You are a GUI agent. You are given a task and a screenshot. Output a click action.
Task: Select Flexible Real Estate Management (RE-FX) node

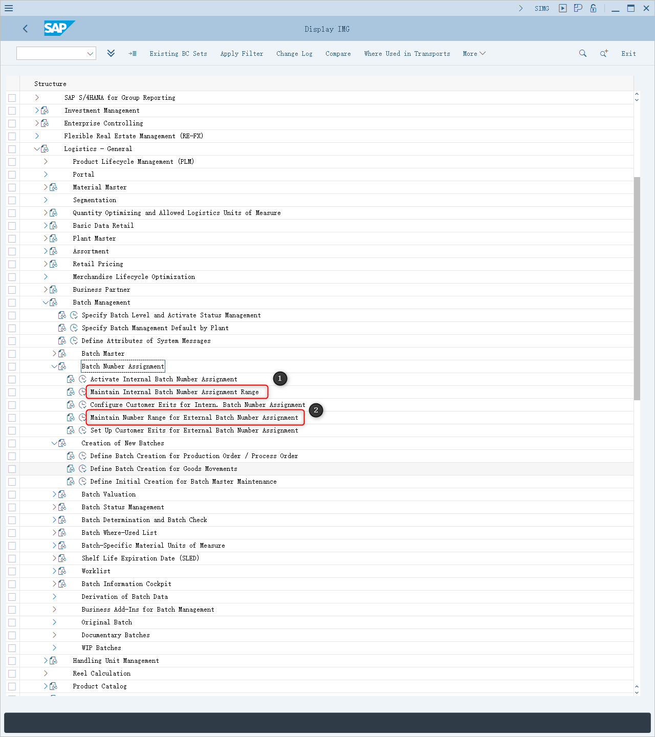pyautogui.click(x=134, y=136)
